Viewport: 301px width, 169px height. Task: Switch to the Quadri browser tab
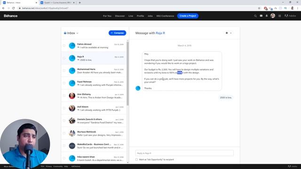coord(57,3)
